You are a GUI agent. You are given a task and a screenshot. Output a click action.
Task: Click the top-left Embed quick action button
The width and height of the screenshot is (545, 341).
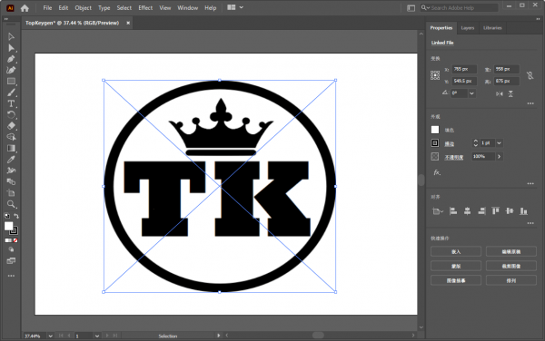(456, 251)
